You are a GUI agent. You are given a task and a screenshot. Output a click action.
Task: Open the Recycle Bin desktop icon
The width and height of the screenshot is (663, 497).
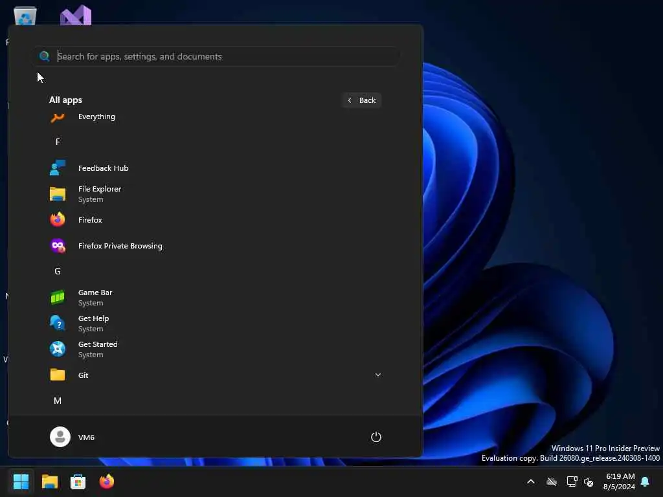pyautogui.click(x=25, y=16)
